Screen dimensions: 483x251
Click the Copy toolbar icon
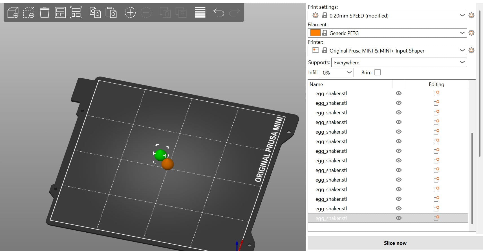[x=95, y=13]
